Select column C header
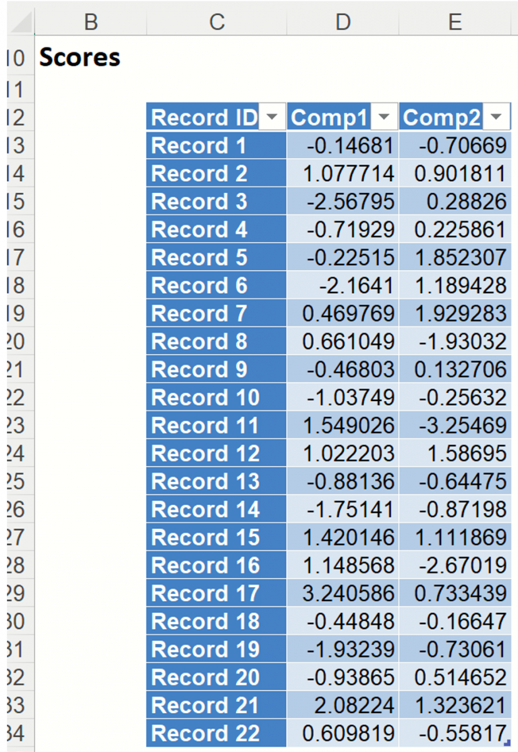Image resolution: width=518 pixels, height=752 pixels. coord(215,22)
